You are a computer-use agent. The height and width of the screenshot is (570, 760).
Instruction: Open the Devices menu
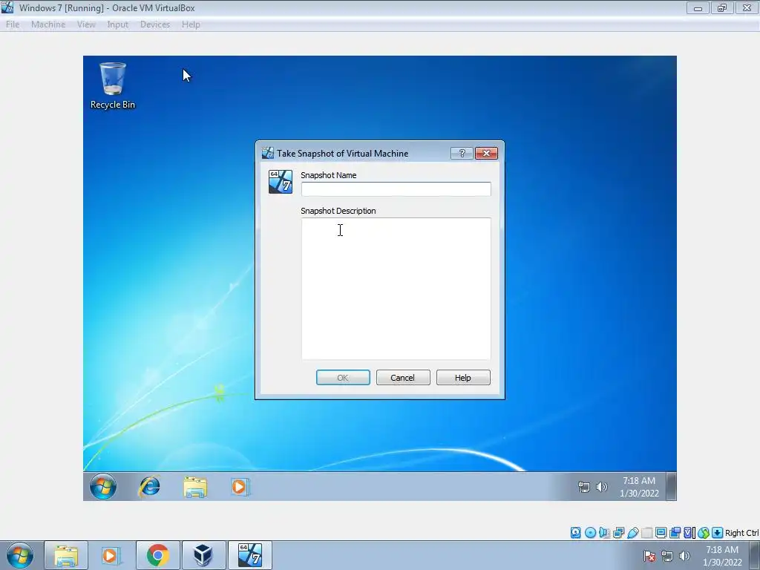point(155,24)
